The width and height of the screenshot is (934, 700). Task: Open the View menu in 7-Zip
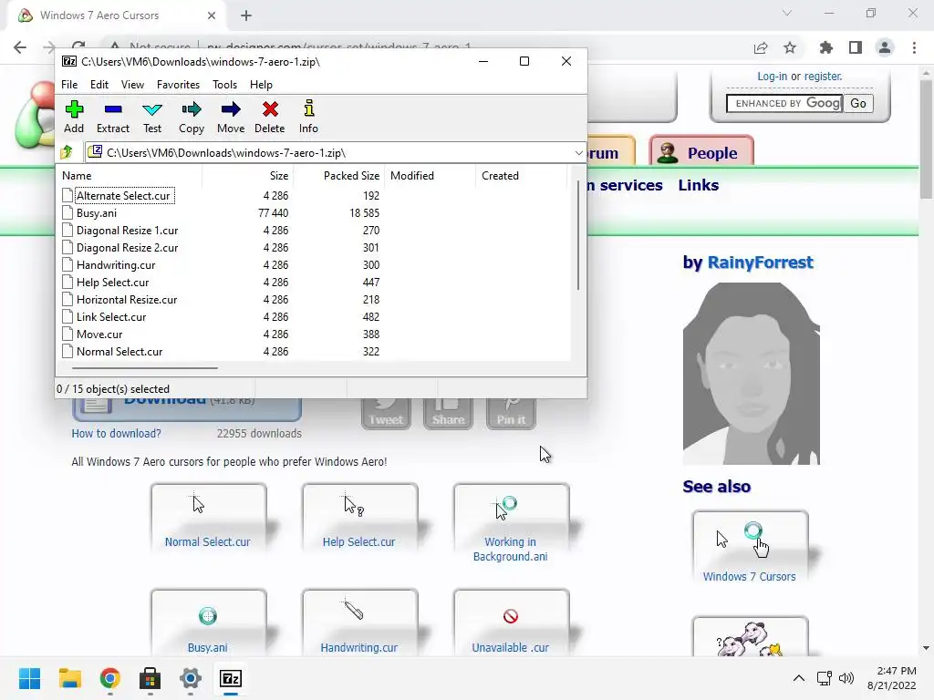pyautogui.click(x=132, y=85)
